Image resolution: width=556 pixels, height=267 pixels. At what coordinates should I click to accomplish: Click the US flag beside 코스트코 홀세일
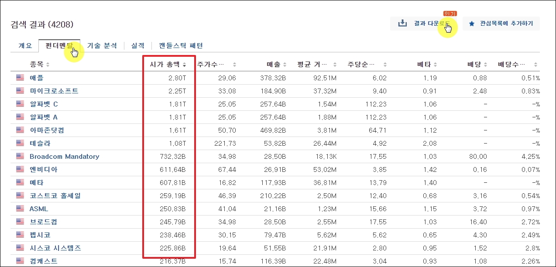20,195
